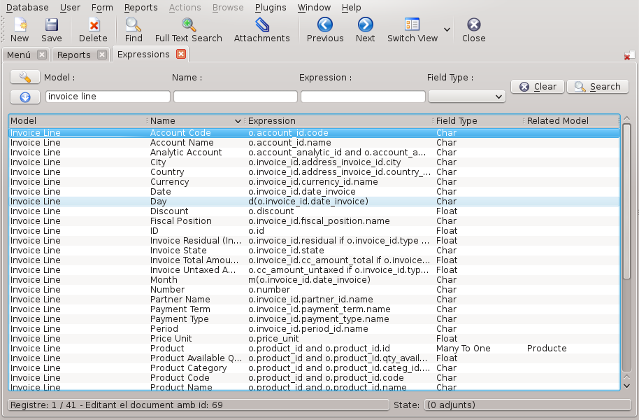This screenshot has height=420, width=639.
Task: Sort by the Field Type column header
Action: coord(478,121)
